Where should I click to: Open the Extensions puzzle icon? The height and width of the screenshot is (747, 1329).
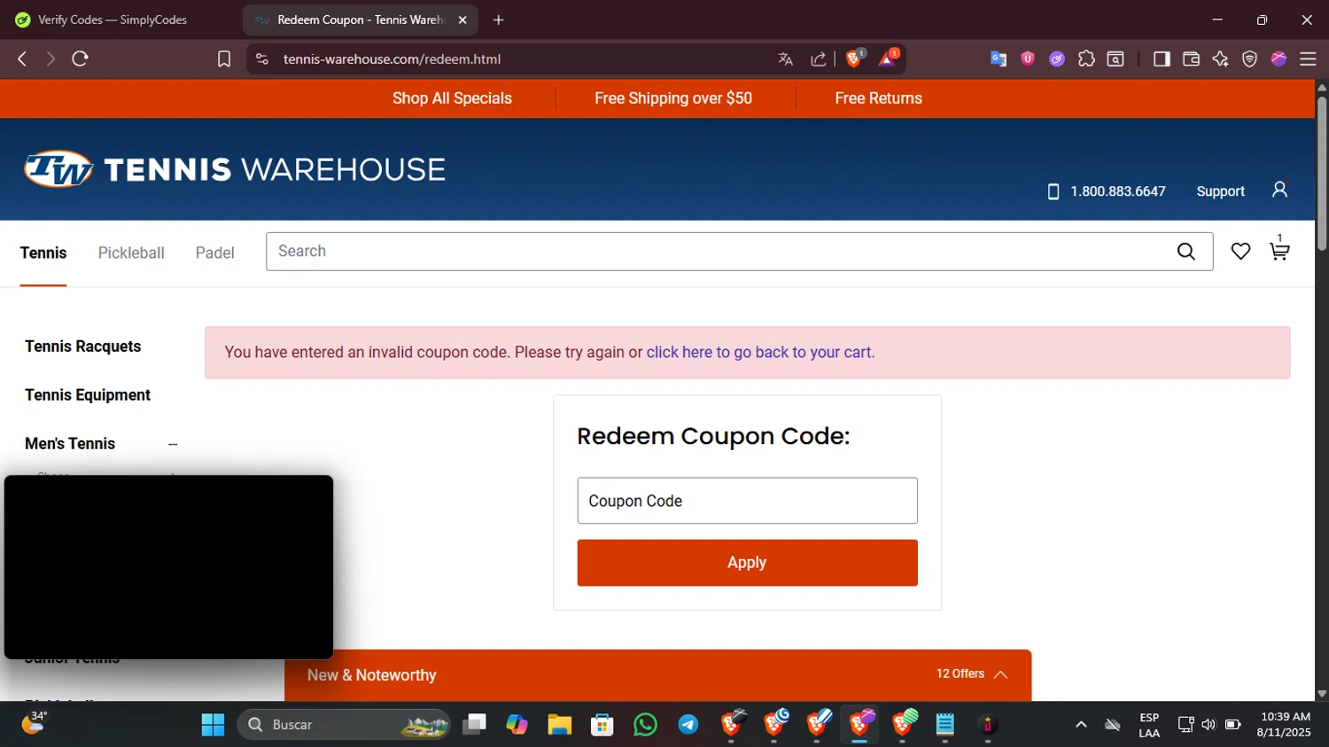pyautogui.click(x=1086, y=58)
